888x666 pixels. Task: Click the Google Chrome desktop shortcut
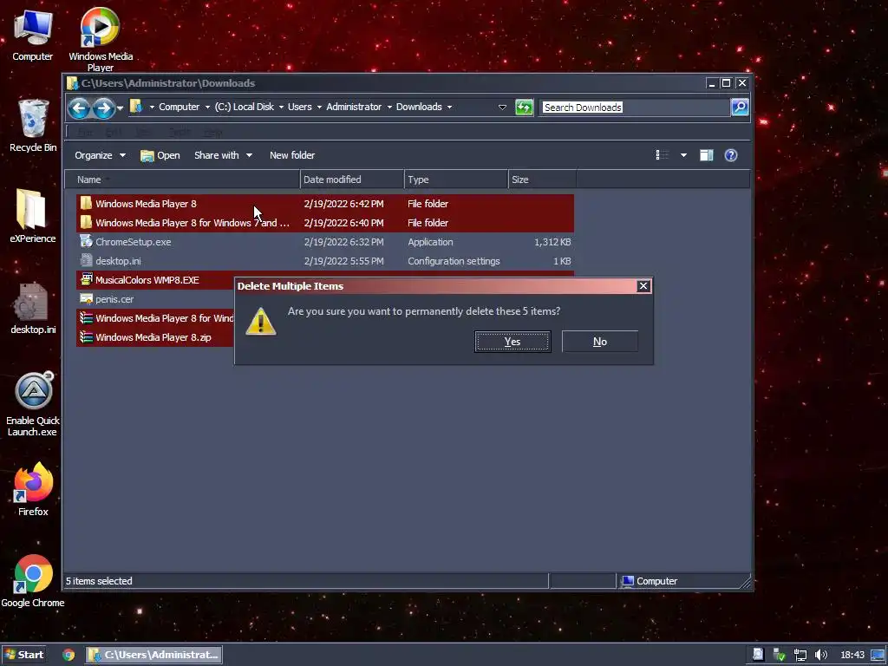[33, 581]
